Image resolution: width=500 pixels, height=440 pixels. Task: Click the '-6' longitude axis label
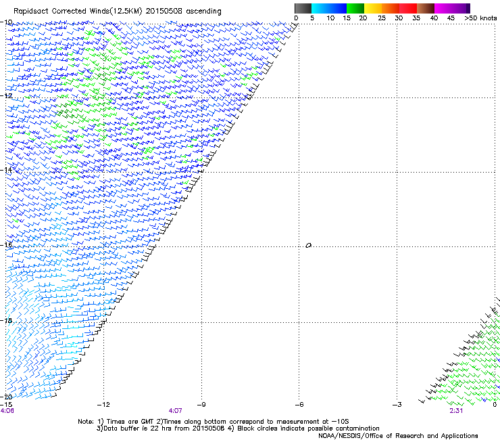coord(299,405)
